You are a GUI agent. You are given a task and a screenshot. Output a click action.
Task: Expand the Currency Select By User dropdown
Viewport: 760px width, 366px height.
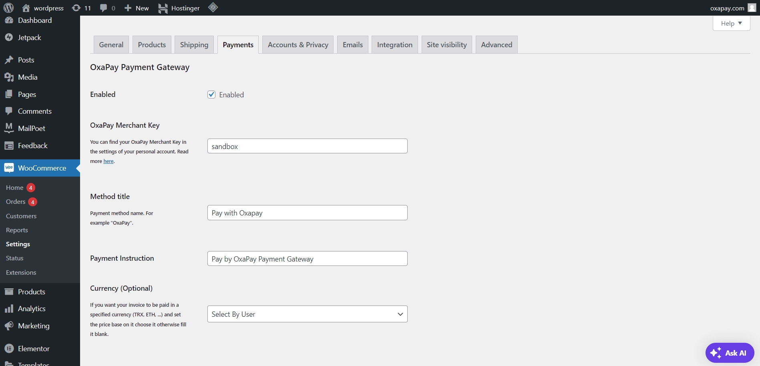click(x=307, y=314)
